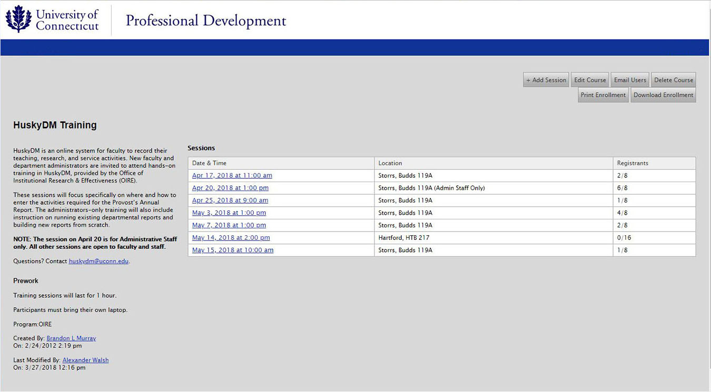Open Brandon L Murray's profile link
The width and height of the screenshot is (711, 392).
pyautogui.click(x=71, y=338)
